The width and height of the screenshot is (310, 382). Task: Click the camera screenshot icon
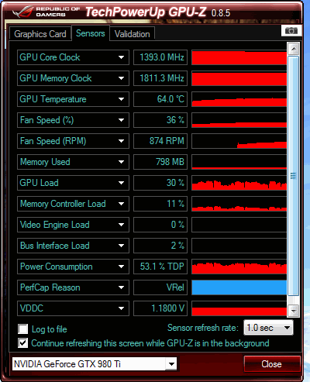pos(291,31)
